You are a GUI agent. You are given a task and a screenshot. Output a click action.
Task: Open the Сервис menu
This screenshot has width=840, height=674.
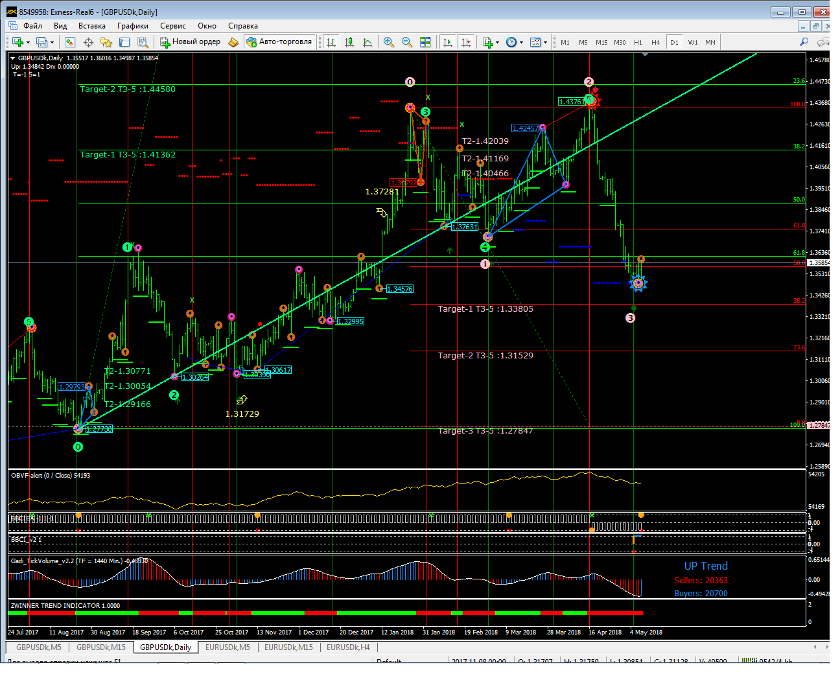[172, 26]
